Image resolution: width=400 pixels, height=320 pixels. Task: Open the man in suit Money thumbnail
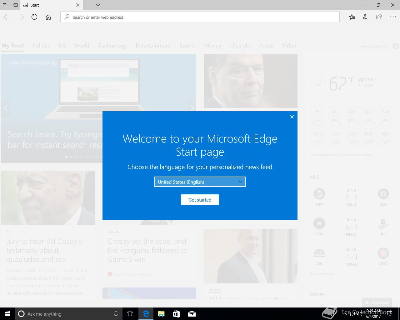click(x=251, y=256)
